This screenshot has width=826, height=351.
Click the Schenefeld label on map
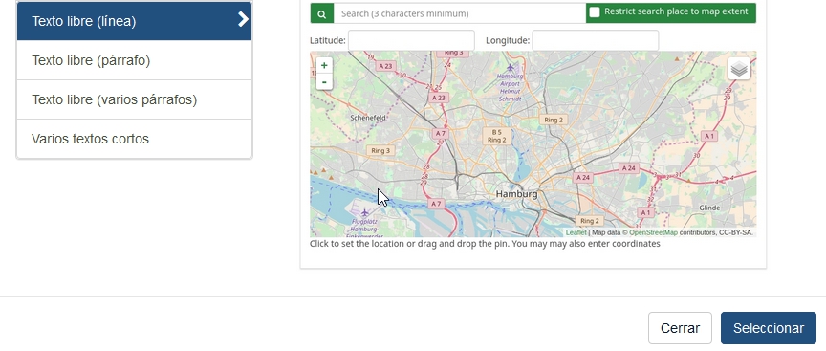click(368, 118)
